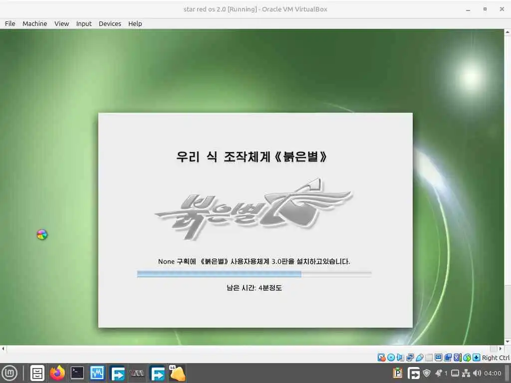Click the CPU virtualization status indicator

click(458, 358)
